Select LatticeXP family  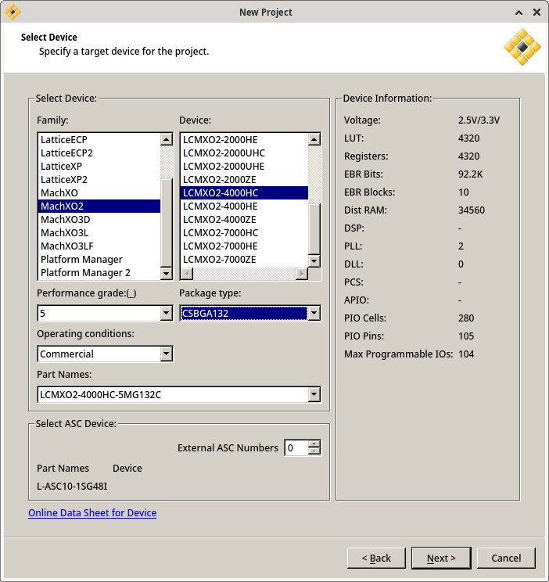click(x=99, y=167)
